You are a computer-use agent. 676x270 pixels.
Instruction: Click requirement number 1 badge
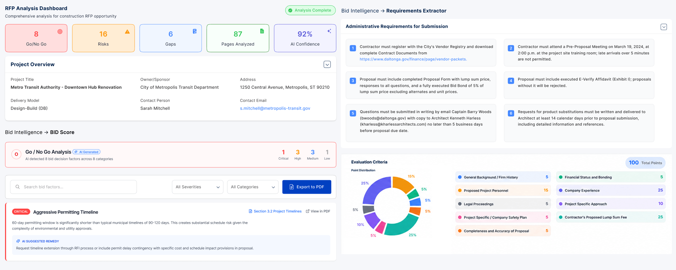pos(353,48)
